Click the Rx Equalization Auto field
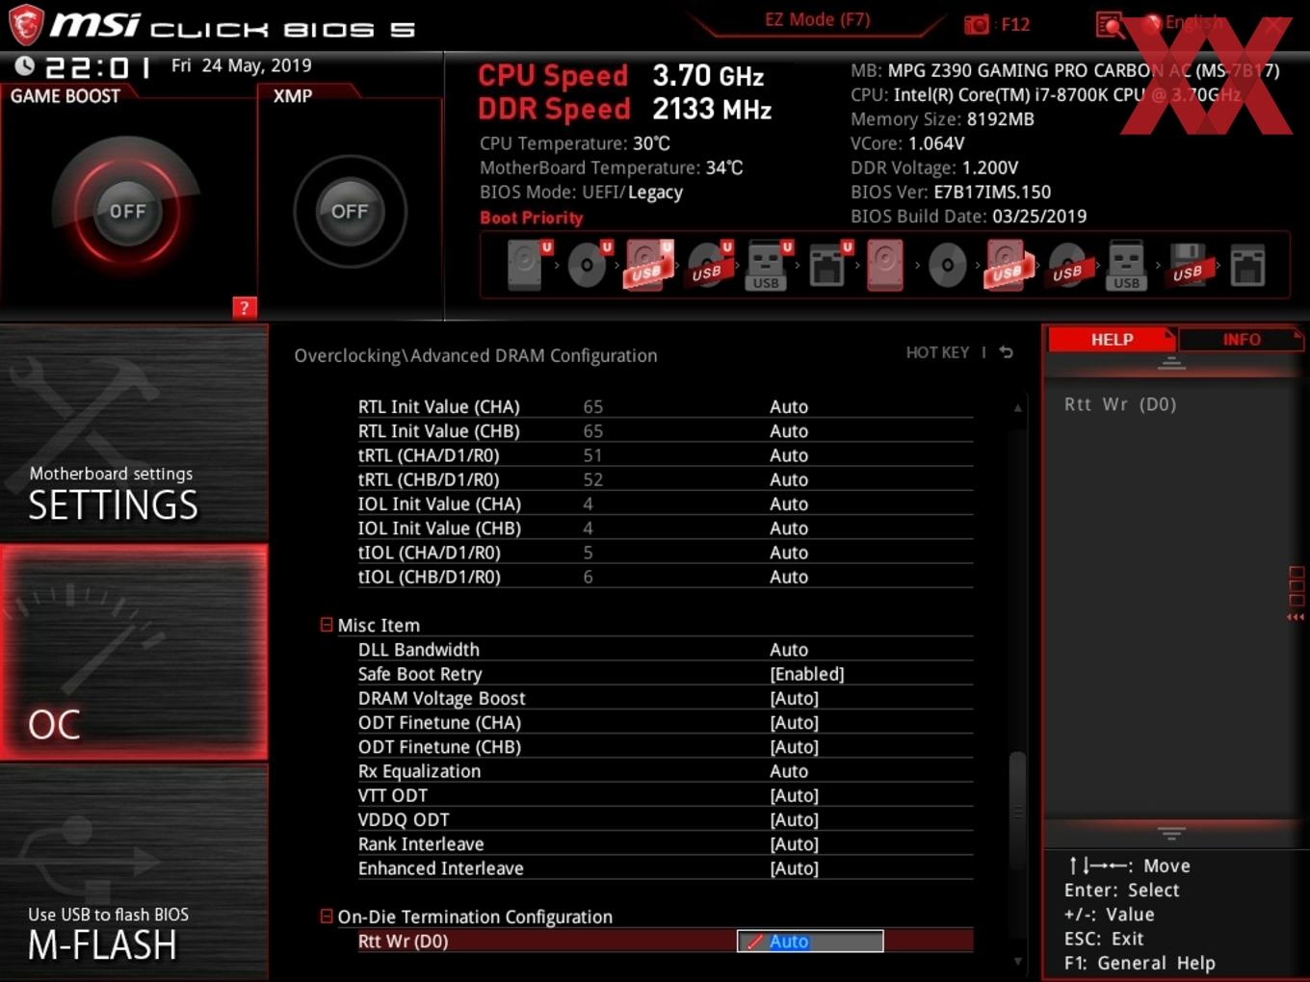The image size is (1310, 982). click(x=789, y=771)
